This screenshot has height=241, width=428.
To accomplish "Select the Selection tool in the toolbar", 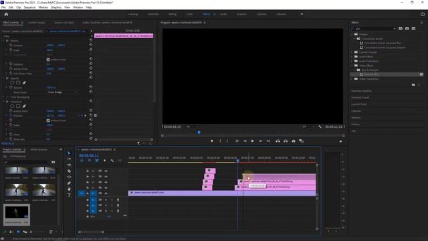I will [69, 153].
